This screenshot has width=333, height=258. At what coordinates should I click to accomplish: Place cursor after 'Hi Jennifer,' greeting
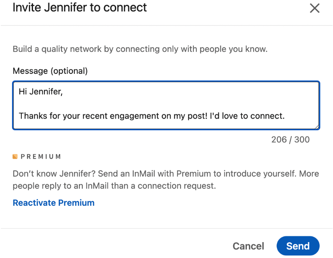[x=63, y=92]
